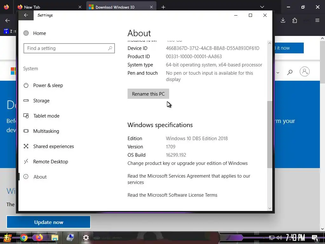This screenshot has width=325, height=244.
Task: Open Tablet mode settings
Action: (x=46, y=116)
